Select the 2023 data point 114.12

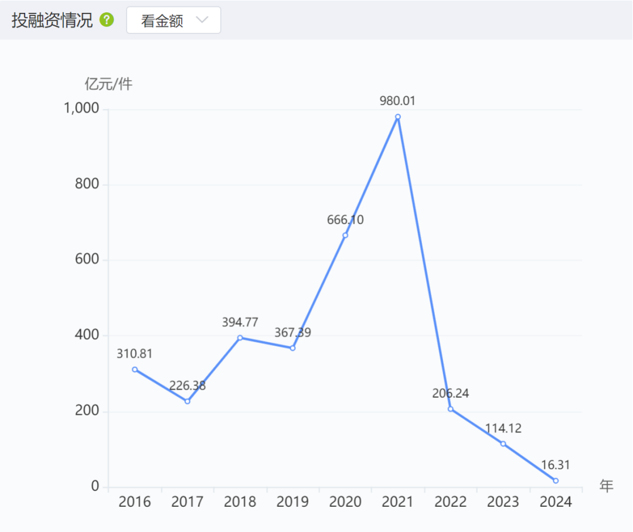(503, 444)
